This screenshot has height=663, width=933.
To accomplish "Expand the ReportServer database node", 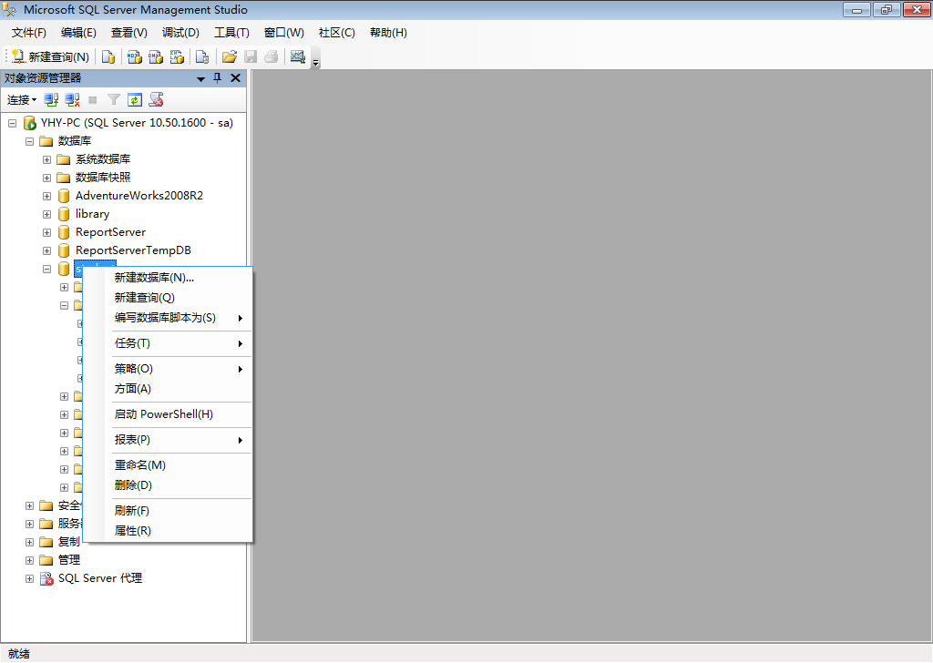I will [46, 232].
